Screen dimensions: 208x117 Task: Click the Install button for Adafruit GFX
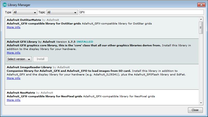[x=41, y=59]
